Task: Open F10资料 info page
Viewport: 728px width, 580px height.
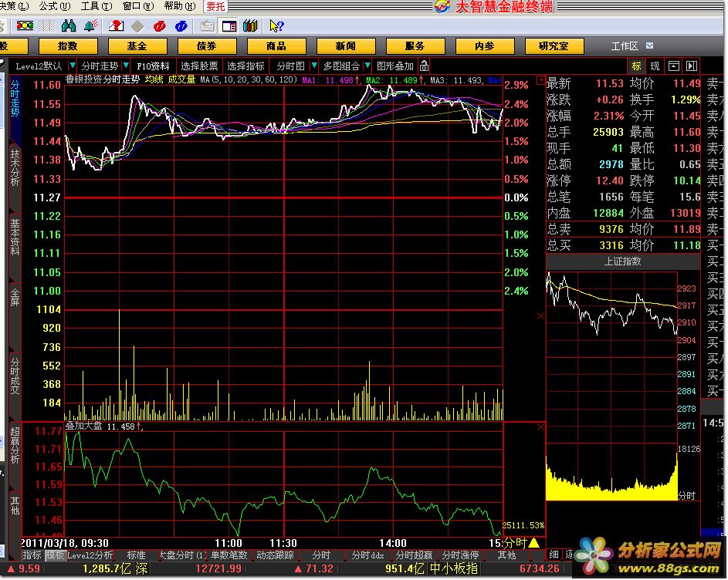Action: (153, 66)
